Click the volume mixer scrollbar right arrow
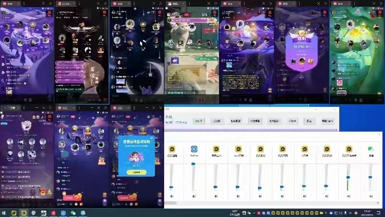Image resolution: width=385 pixels, height=217 pixels. coord(378,203)
